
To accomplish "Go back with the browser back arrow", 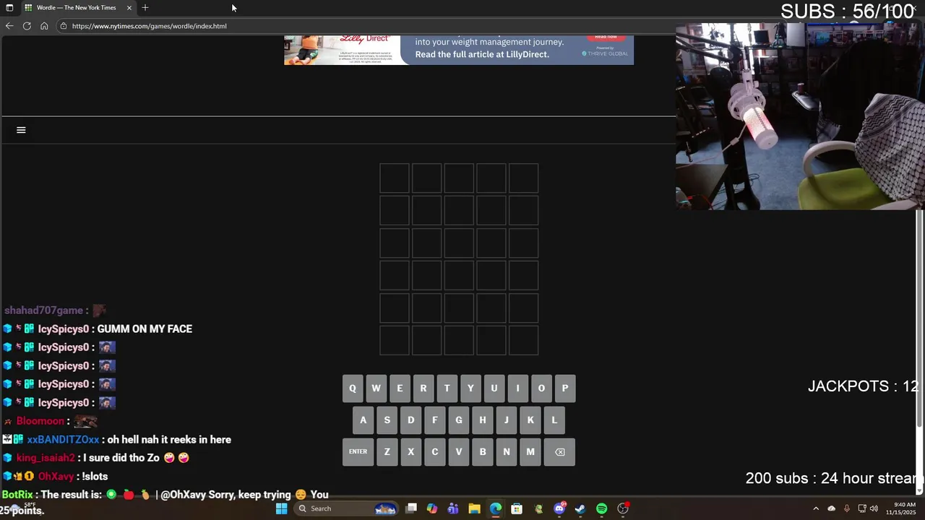I will click(9, 26).
